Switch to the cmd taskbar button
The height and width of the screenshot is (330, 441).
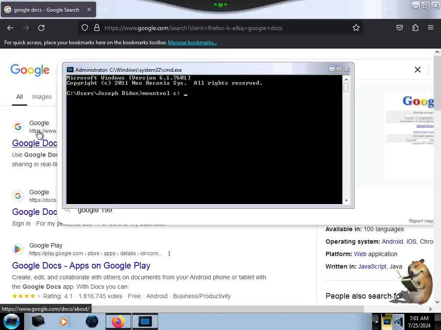[x=145, y=321]
